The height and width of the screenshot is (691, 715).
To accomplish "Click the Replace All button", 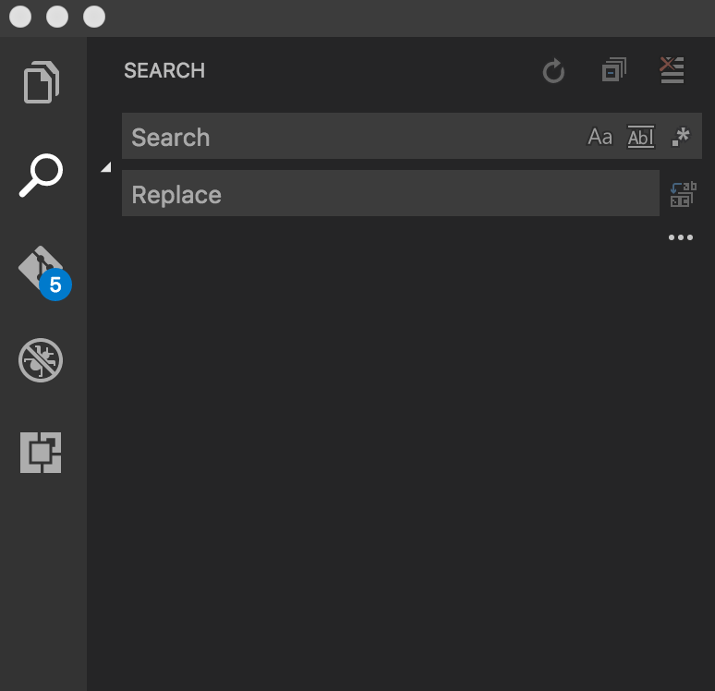I will (x=683, y=194).
